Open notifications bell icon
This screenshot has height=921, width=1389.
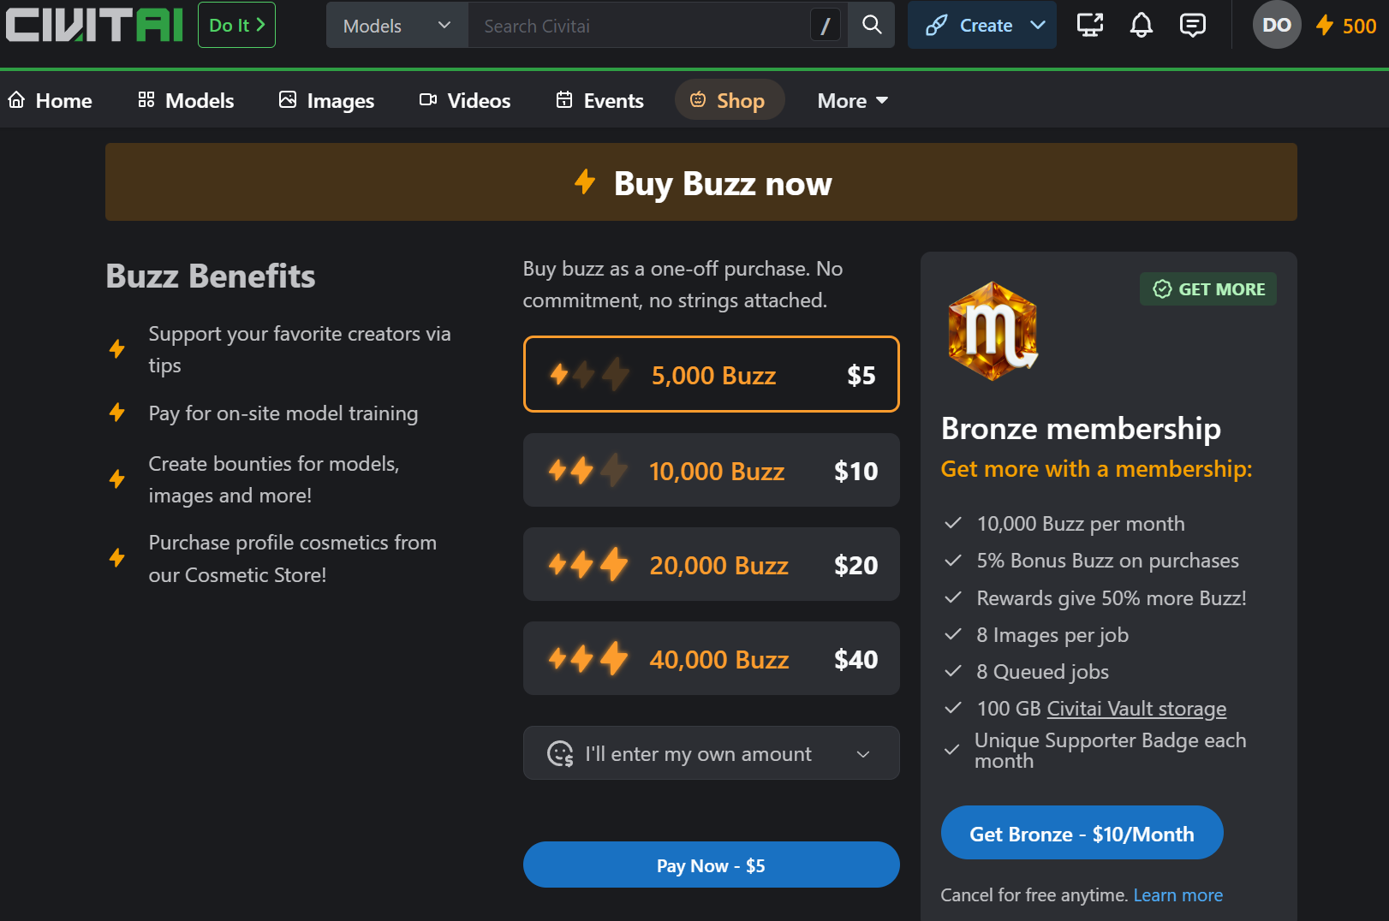click(x=1141, y=25)
